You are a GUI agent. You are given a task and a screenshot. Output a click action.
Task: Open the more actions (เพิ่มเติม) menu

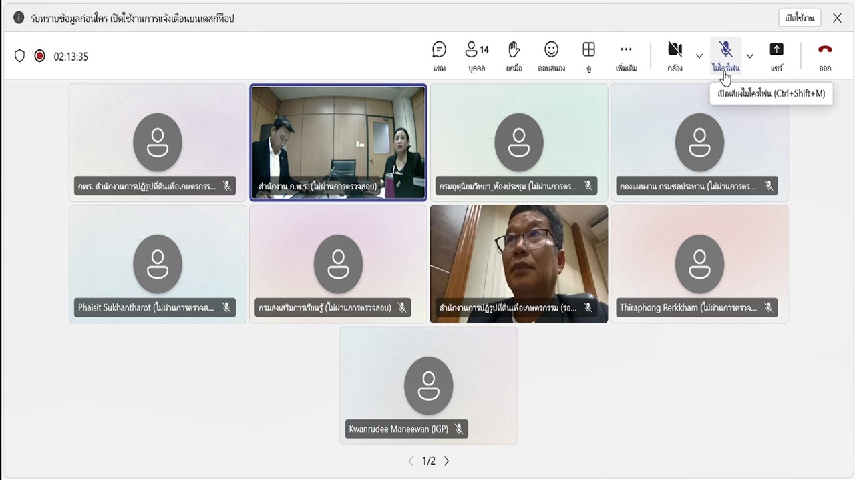(x=626, y=56)
